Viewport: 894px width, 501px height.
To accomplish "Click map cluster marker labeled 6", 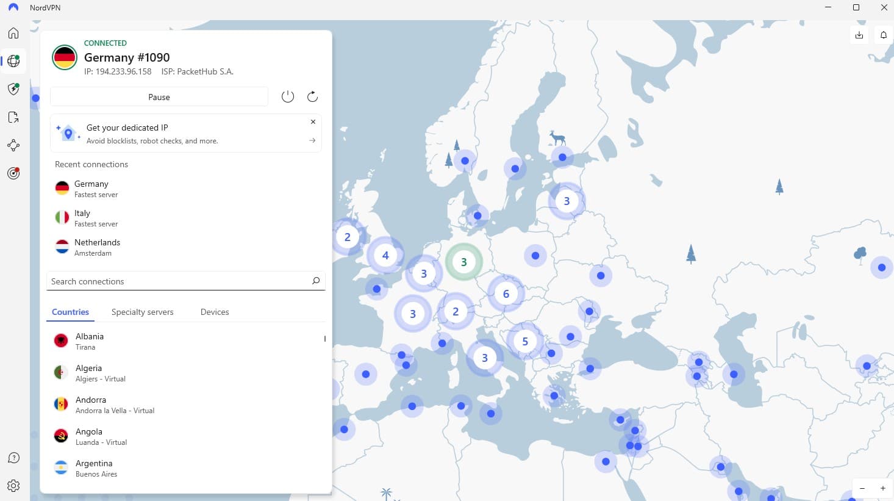I will coord(506,294).
